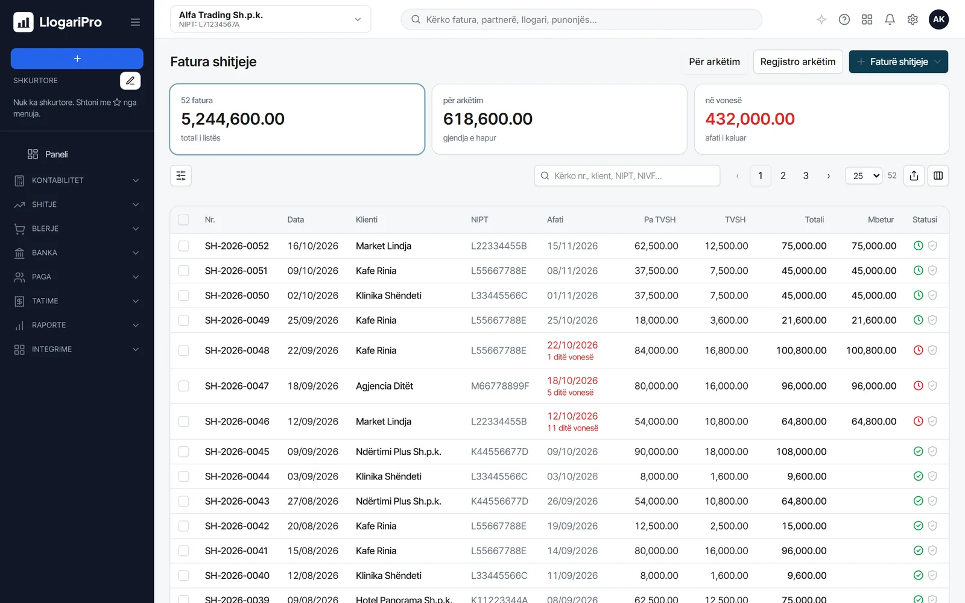Click the overdue red clock icon for SH-2026-0048
The image size is (965, 603).
coord(918,350)
